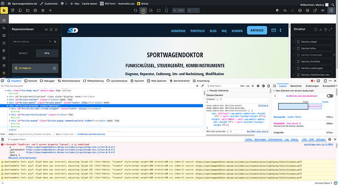Click the Warnungen console filter

260,140
